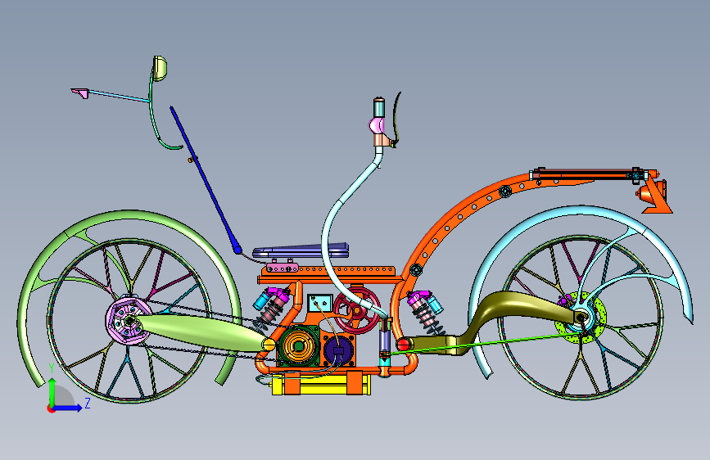Image resolution: width=710 pixels, height=460 pixels.
Task: Select the long dark-blue steering rod
Action: [206, 180]
